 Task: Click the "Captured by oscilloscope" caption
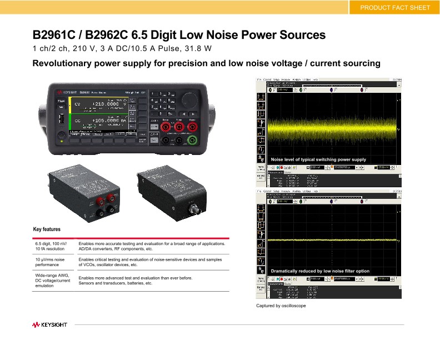(x=281, y=306)
